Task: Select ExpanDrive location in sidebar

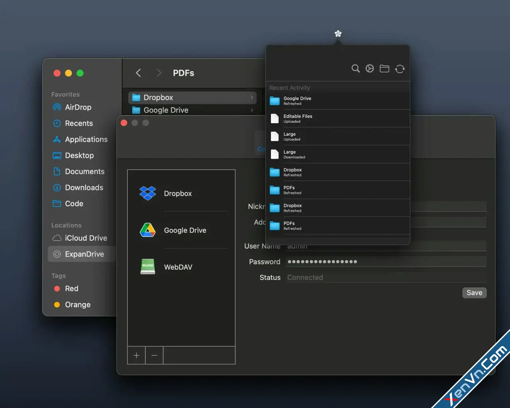Action: pos(82,254)
